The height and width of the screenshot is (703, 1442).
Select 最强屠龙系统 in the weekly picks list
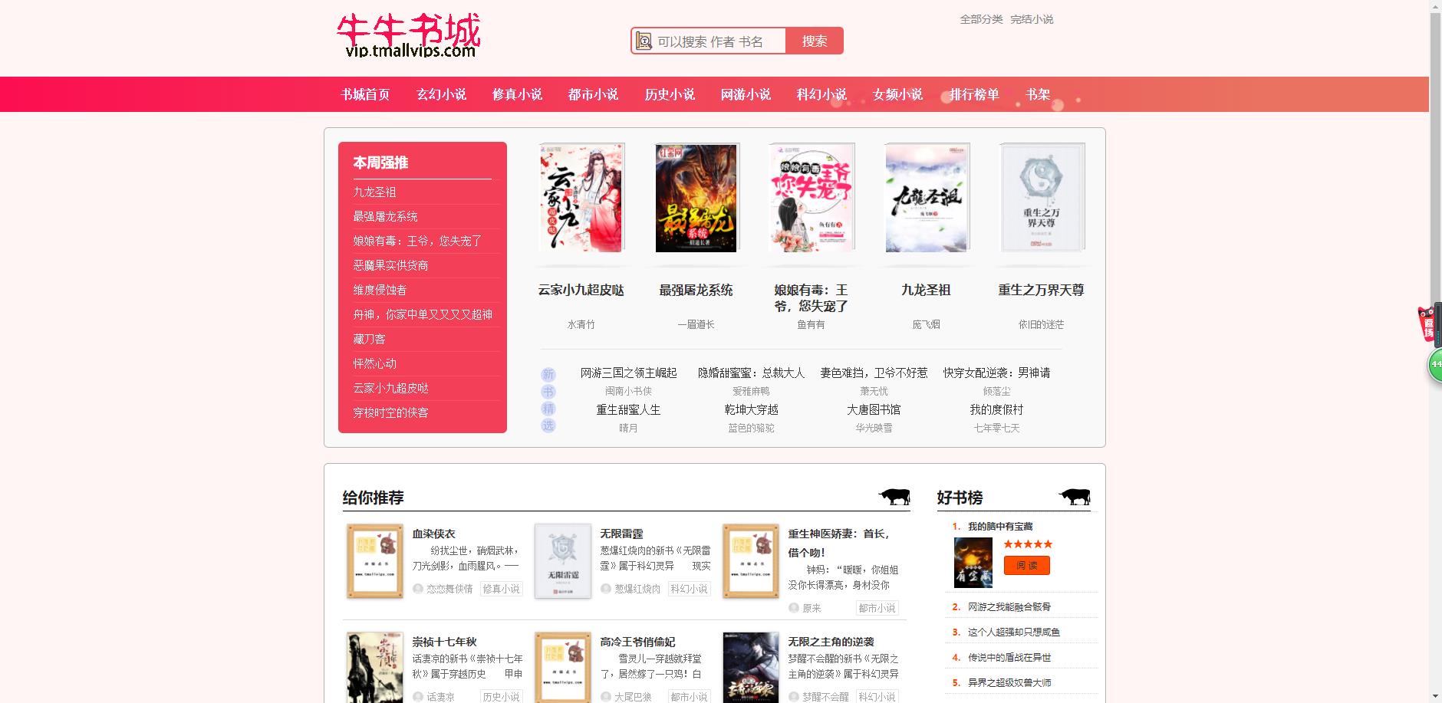pyautogui.click(x=385, y=217)
